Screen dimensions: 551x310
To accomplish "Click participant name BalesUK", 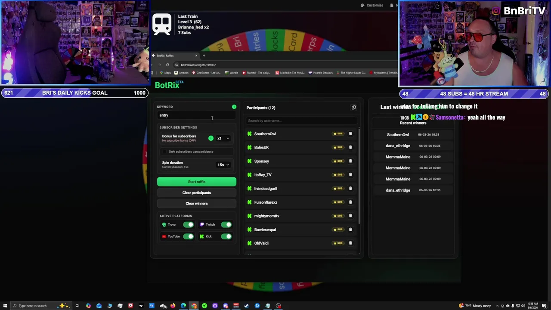I will coord(261,147).
